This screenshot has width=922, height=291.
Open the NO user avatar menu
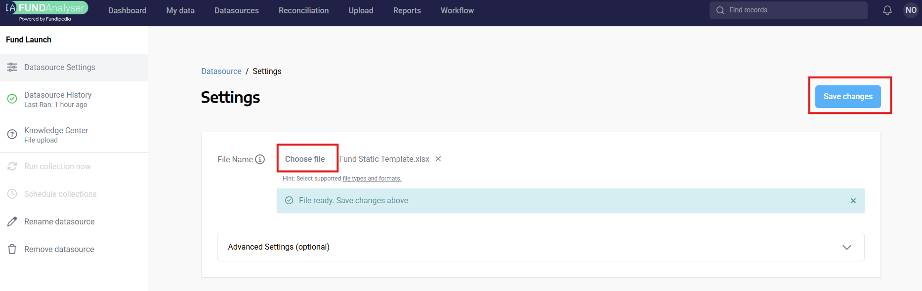pos(911,10)
